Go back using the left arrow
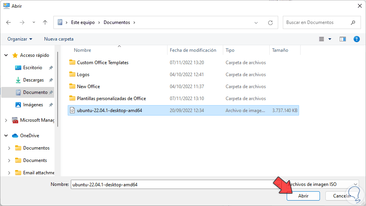This screenshot has width=366, height=206. point(9,22)
